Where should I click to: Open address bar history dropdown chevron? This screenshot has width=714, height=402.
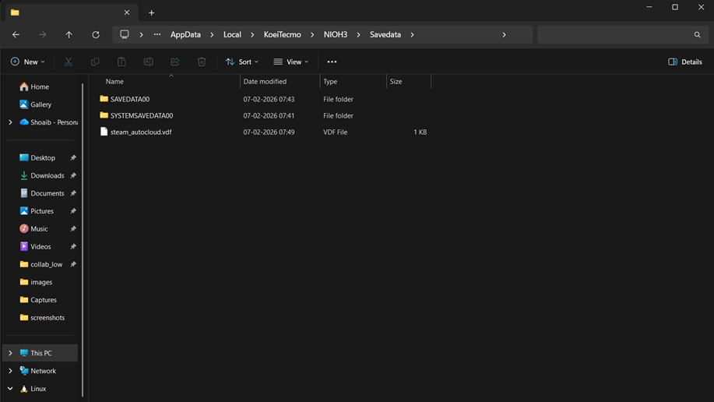[504, 34]
